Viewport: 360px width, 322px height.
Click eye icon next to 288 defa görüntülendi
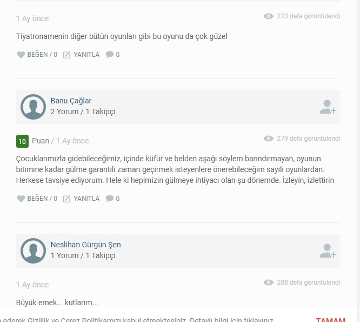tap(269, 282)
